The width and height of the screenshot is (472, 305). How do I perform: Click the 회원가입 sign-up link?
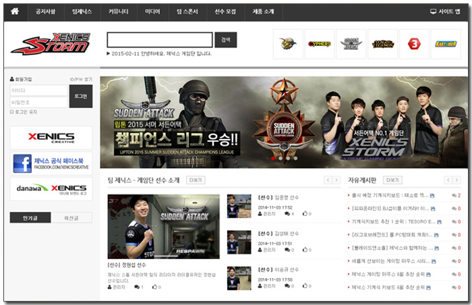[21, 79]
